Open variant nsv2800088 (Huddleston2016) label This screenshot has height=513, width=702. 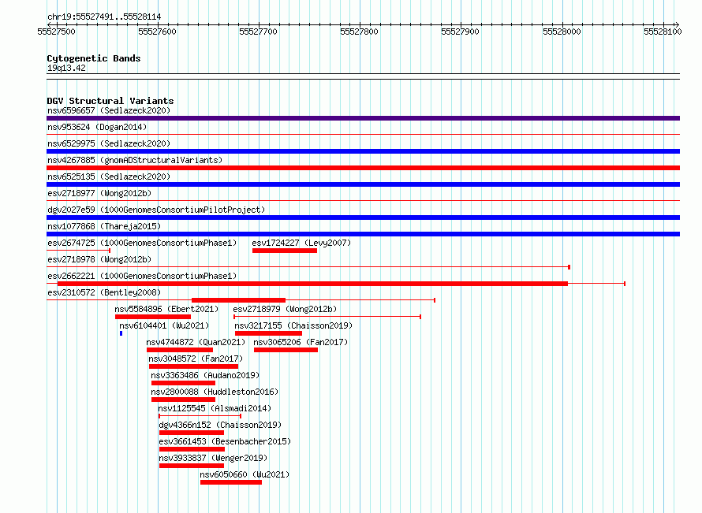point(215,392)
